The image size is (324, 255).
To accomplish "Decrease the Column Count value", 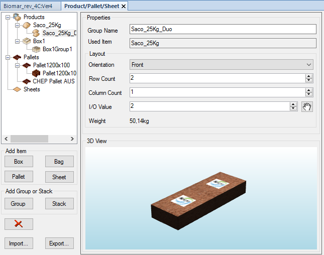I will point(309,94).
